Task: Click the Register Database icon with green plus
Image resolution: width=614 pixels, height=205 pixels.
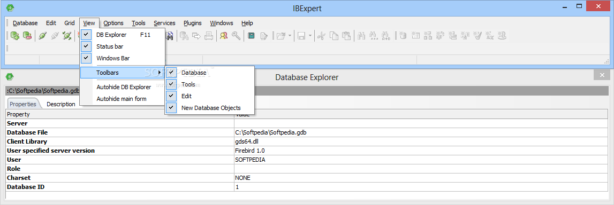Action: 15,36
